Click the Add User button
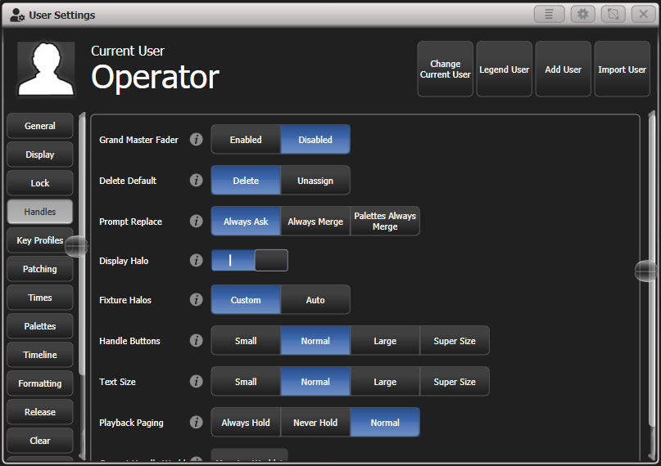Viewport: 661px width, 466px height. [x=564, y=69]
